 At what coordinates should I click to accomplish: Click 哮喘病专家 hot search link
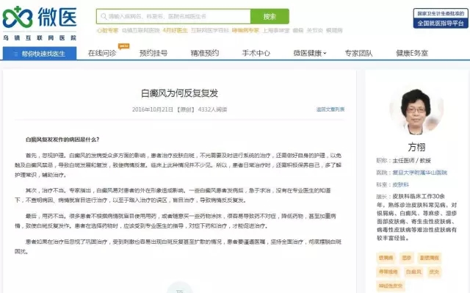point(245,31)
